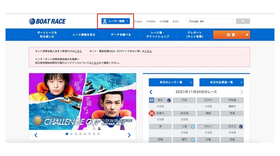
Task: Click 2021年11月24日のレース date heading
Action: 196,92
